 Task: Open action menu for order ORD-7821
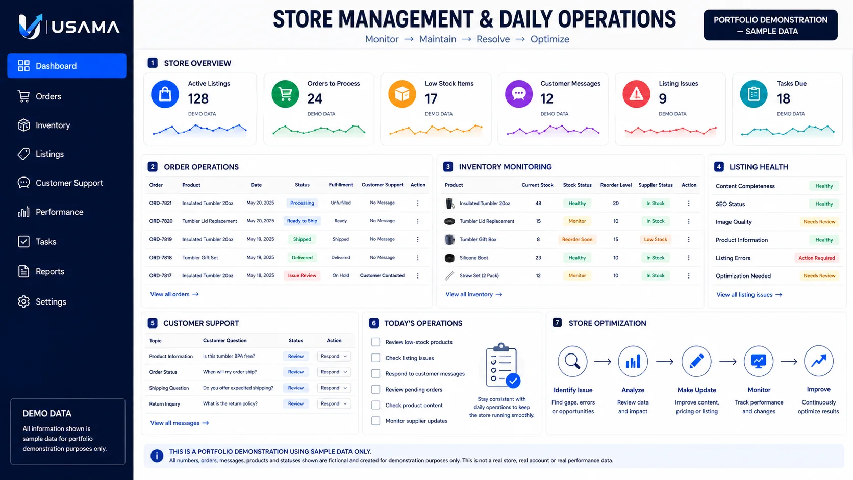(x=418, y=203)
